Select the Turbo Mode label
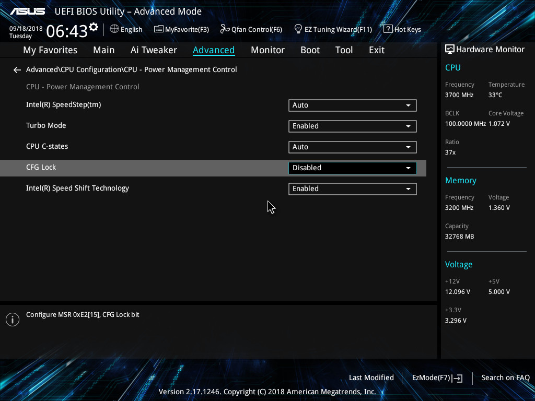 coord(46,125)
